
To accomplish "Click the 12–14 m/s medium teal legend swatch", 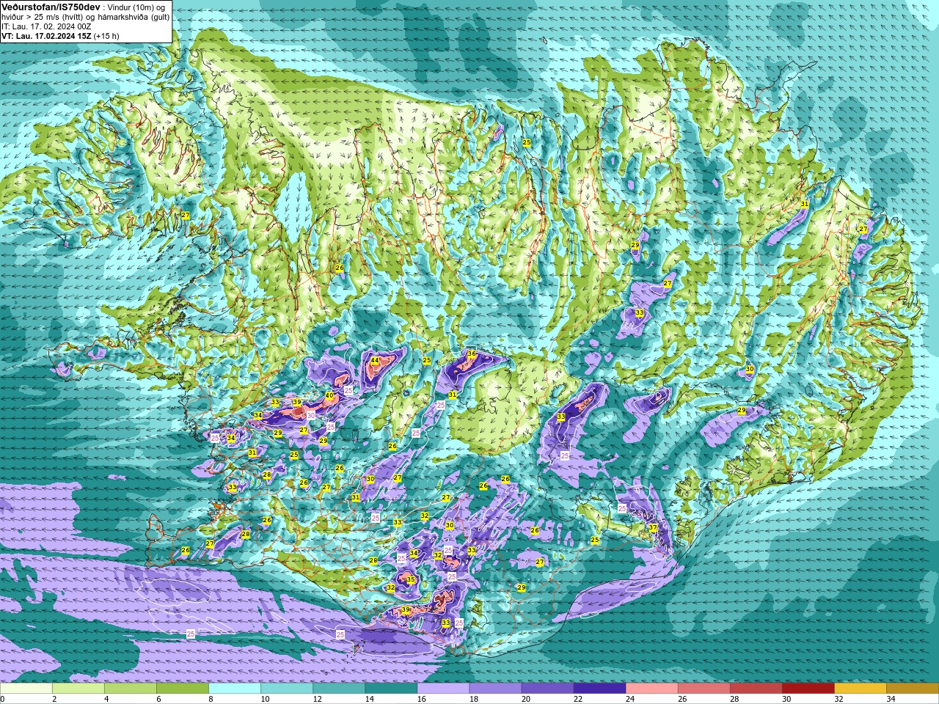I will pos(339,689).
